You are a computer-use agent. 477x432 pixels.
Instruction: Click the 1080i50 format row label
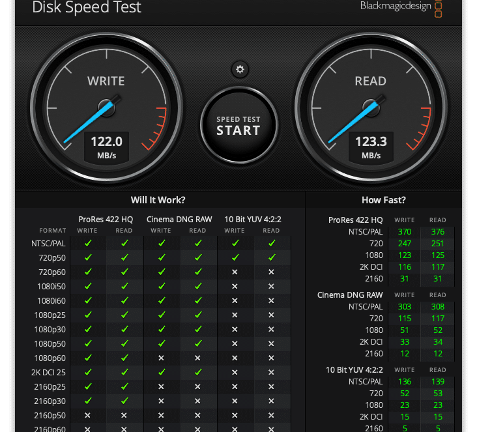click(51, 287)
